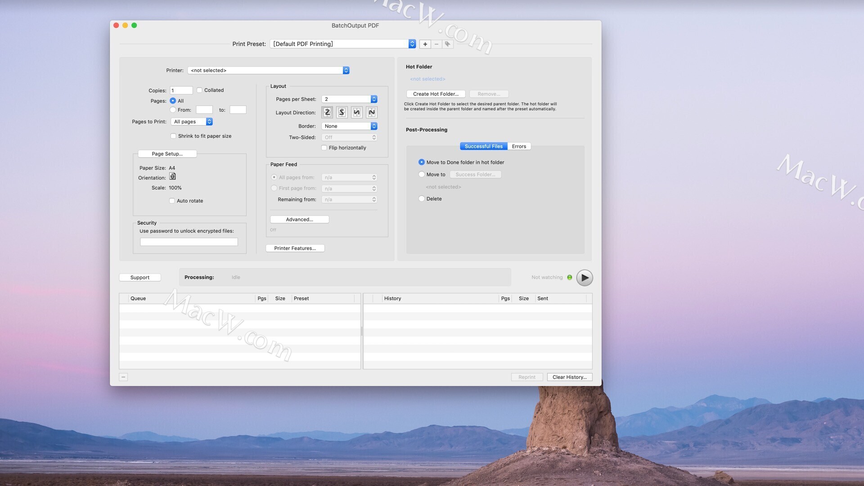The image size is (864, 486).
Task: Click the Support button
Action: [140, 278]
